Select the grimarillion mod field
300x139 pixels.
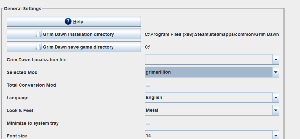pos(209,72)
